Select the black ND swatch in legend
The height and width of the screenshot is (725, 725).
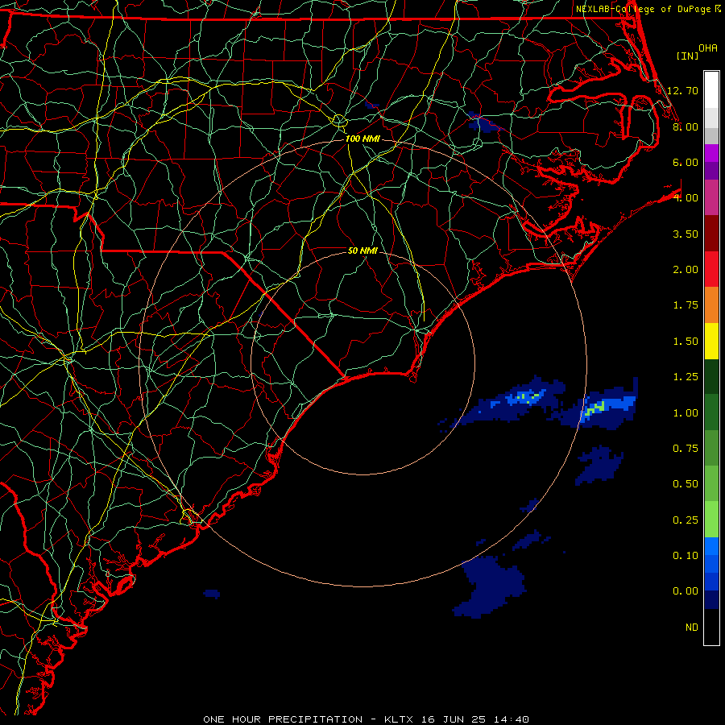point(711,627)
